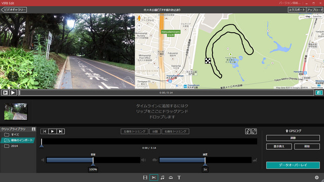Switch the map to Satellite view

tap(317, 16)
